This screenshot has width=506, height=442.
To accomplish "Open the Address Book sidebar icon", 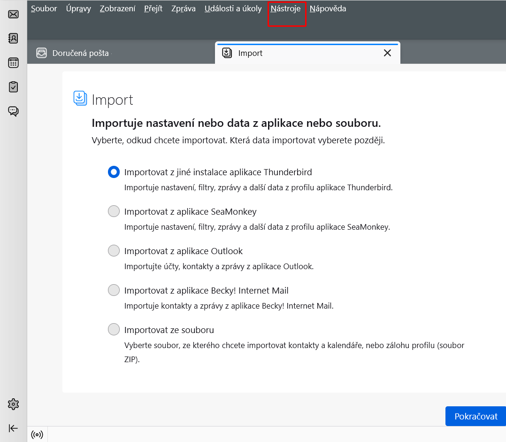I will (x=13, y=39).
